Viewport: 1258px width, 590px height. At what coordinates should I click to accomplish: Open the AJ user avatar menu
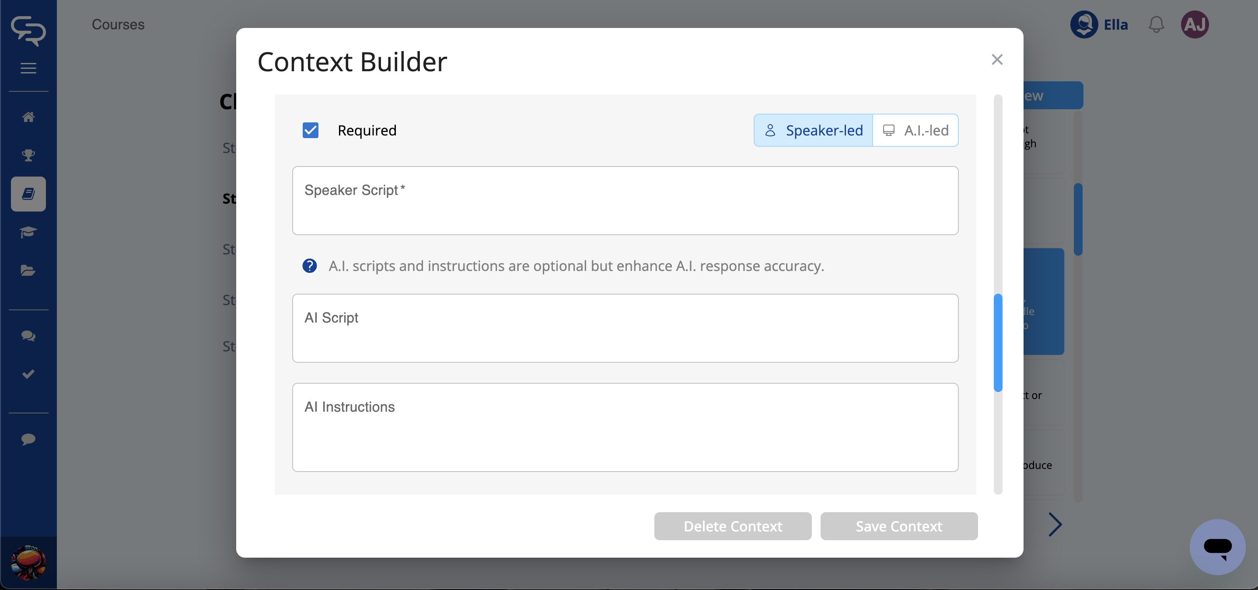(1195, 24)
